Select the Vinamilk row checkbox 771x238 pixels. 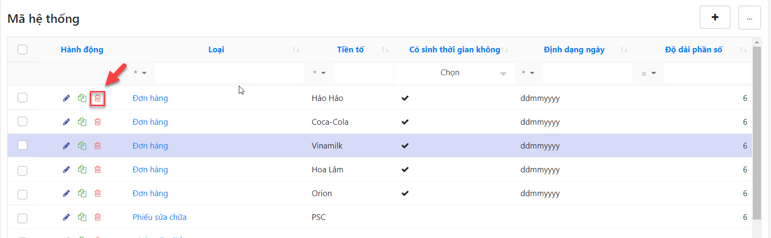point(22,145)
